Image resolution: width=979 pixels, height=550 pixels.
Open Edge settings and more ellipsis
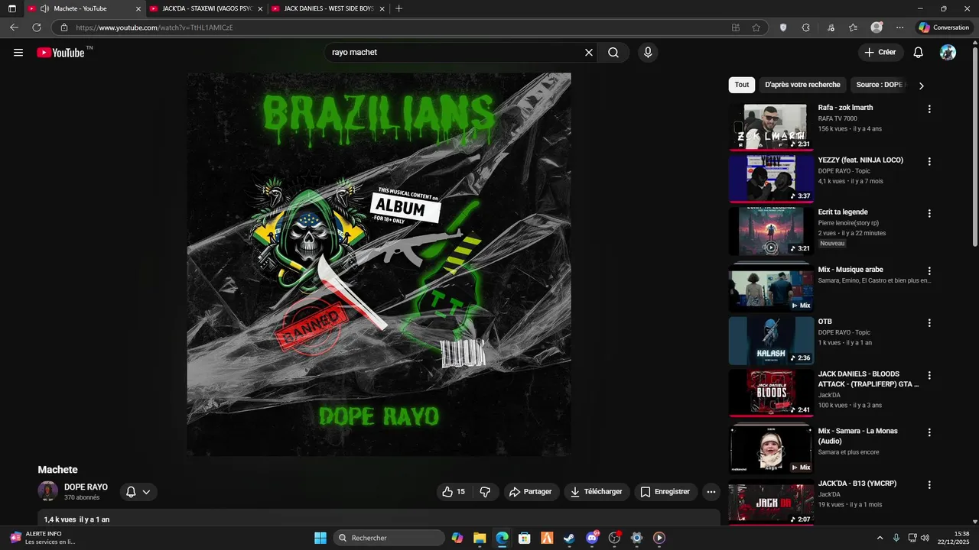[899, 27]
